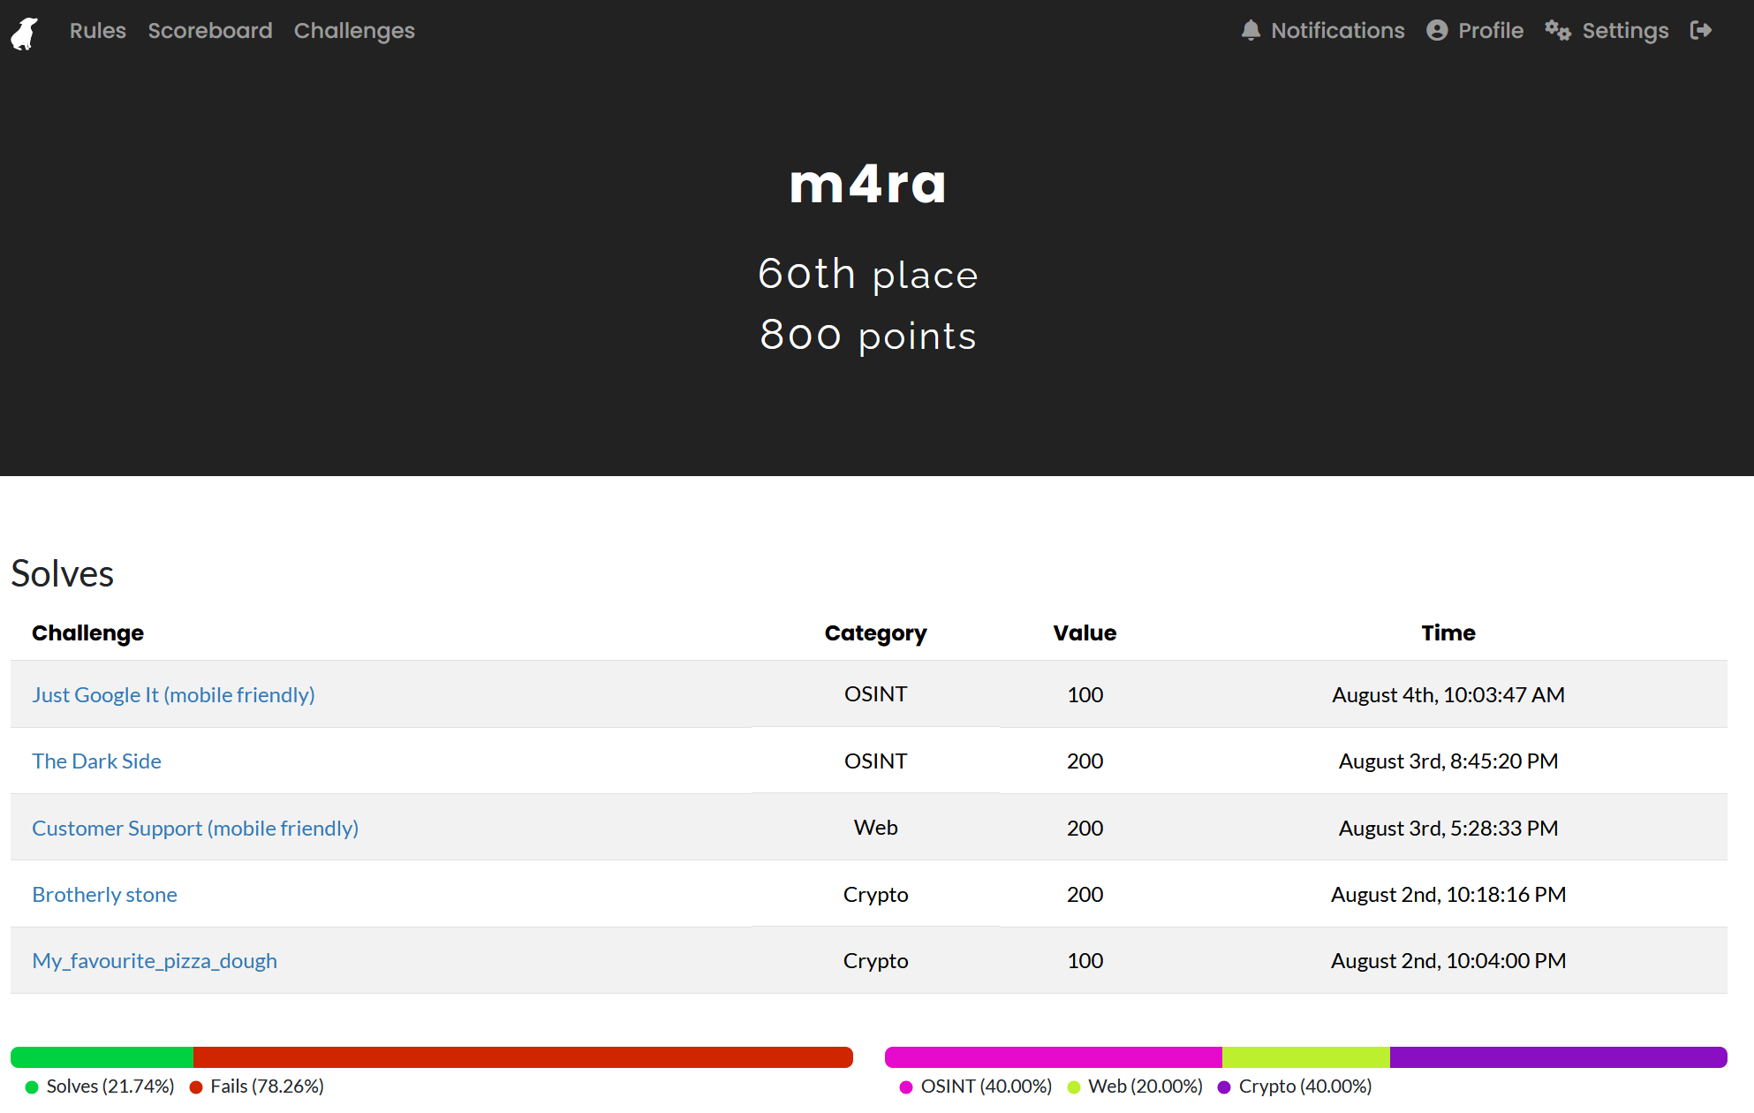Click the bell icon next to Notifications
The width and height of the screenshot is (1754, 1113).
1251,31
